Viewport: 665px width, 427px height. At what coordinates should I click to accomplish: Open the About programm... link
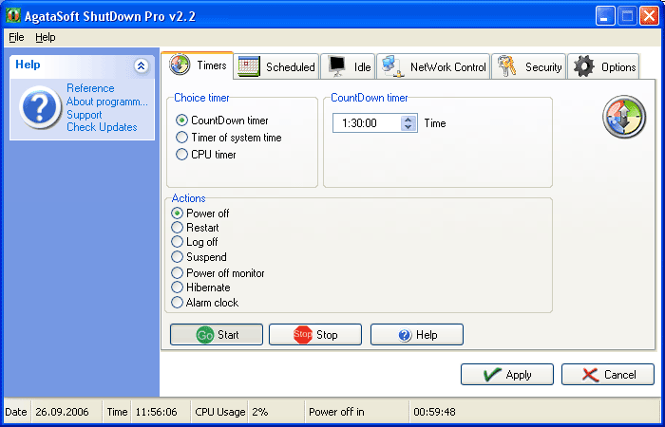tap(106, 102)
